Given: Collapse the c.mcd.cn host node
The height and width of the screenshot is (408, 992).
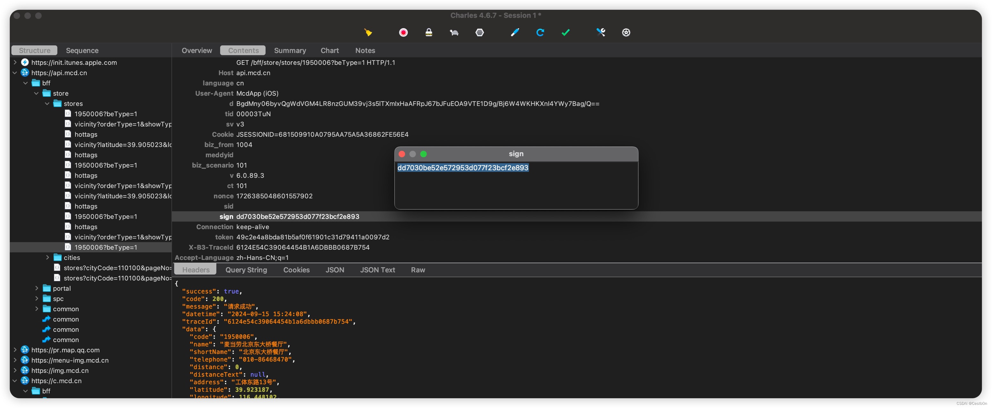Looking at the screenshot, I should pos(15,380).
